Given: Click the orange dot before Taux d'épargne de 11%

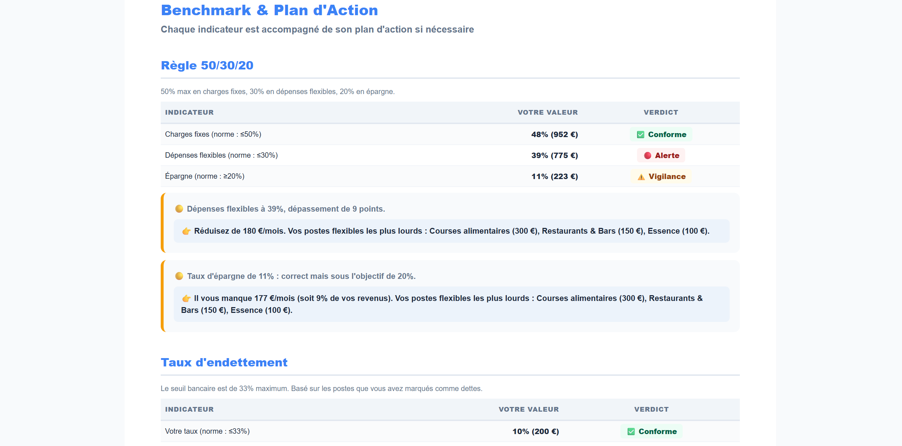Looking at the screenshot, I should (179, 276).
